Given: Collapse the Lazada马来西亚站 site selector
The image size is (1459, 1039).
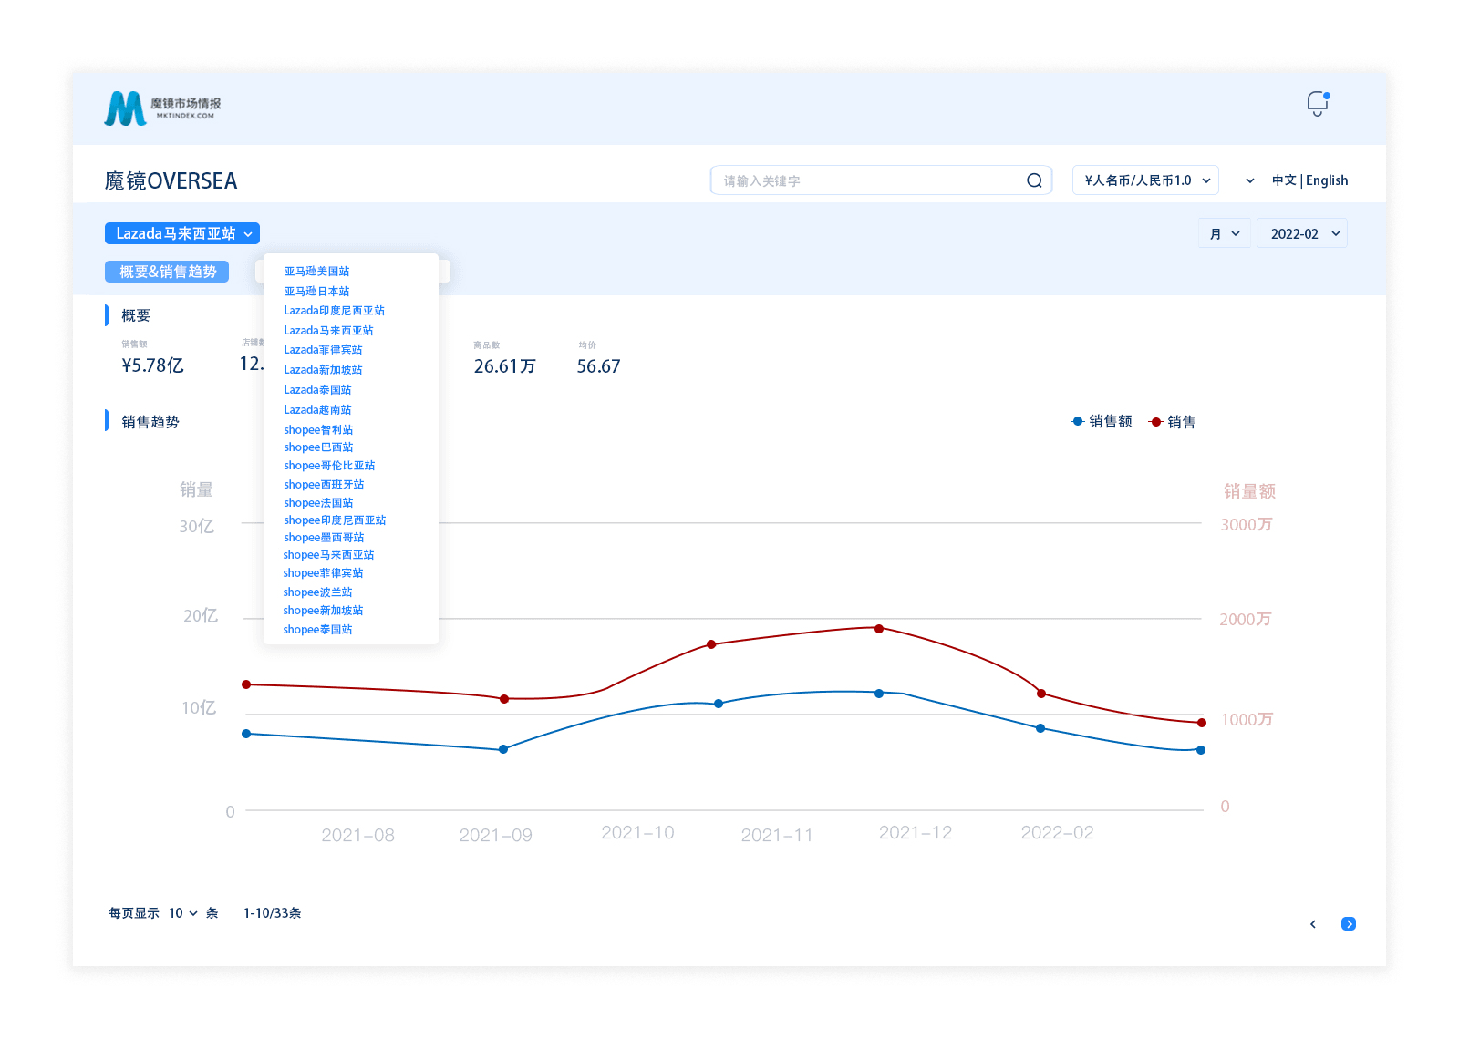Looking at the screenshot, I should point(182,233).
